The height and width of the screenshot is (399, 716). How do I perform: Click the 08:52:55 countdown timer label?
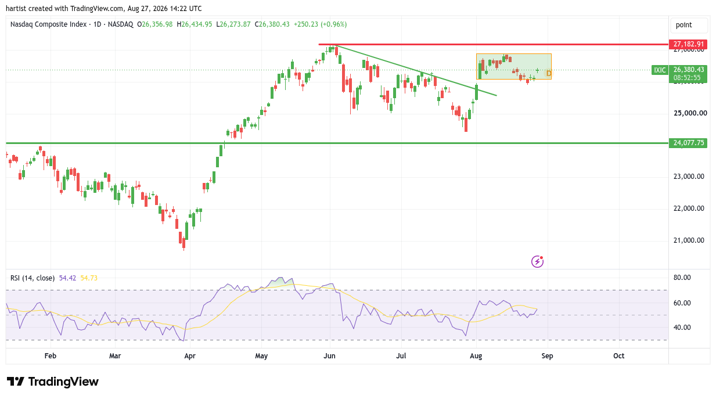click(688, 78)
